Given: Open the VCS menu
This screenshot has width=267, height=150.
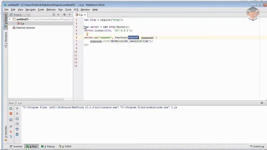Looking at the screenshot, I should [76, 10].
